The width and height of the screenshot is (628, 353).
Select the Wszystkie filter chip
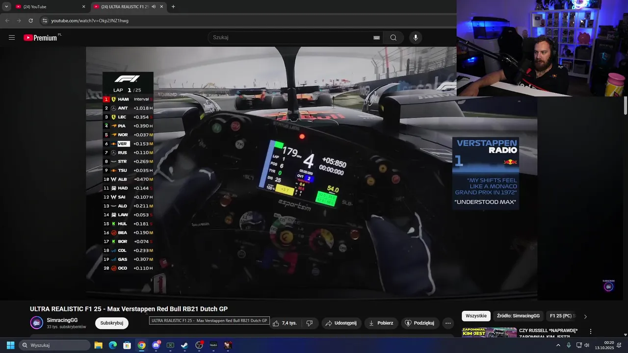point(476,316)
